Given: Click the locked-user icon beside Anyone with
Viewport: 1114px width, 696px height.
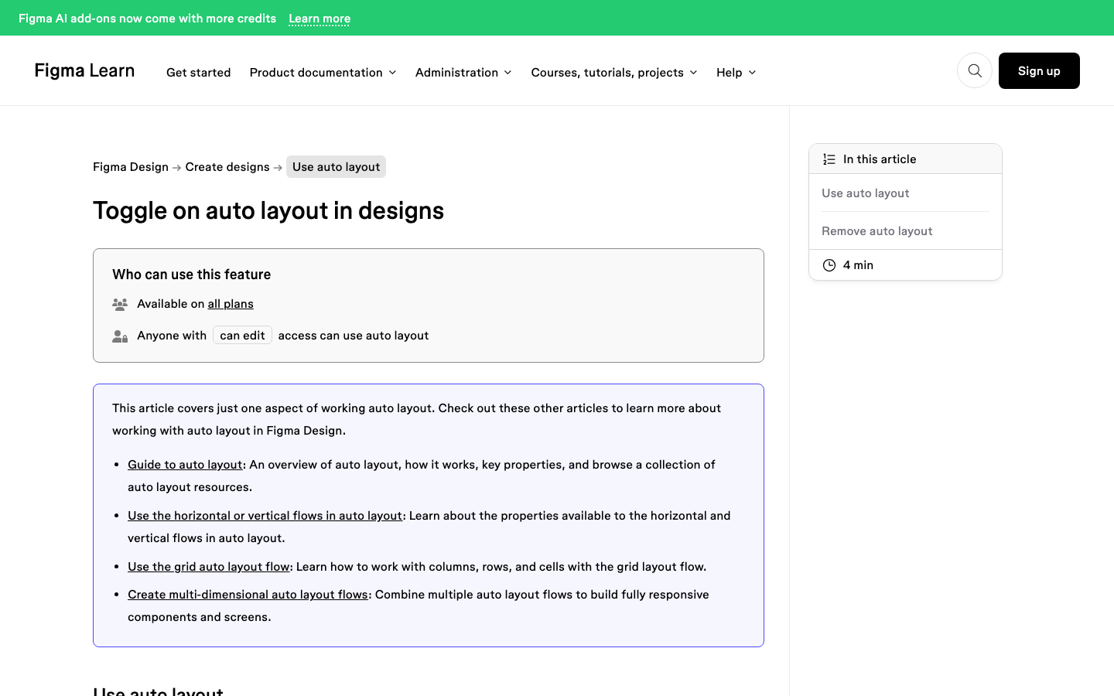Looking at the screenshot, I should point(120,336).
